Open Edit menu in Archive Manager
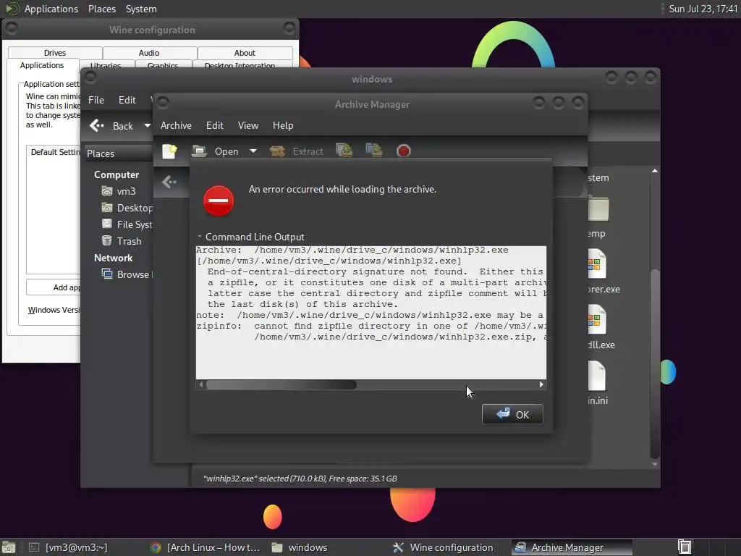This screenshot has height=556, width=741. pos(214,125)
